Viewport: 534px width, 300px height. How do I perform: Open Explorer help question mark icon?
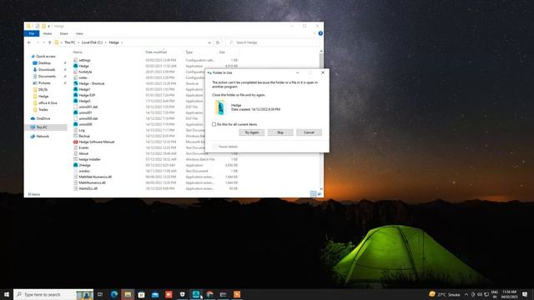pos(320,33)
